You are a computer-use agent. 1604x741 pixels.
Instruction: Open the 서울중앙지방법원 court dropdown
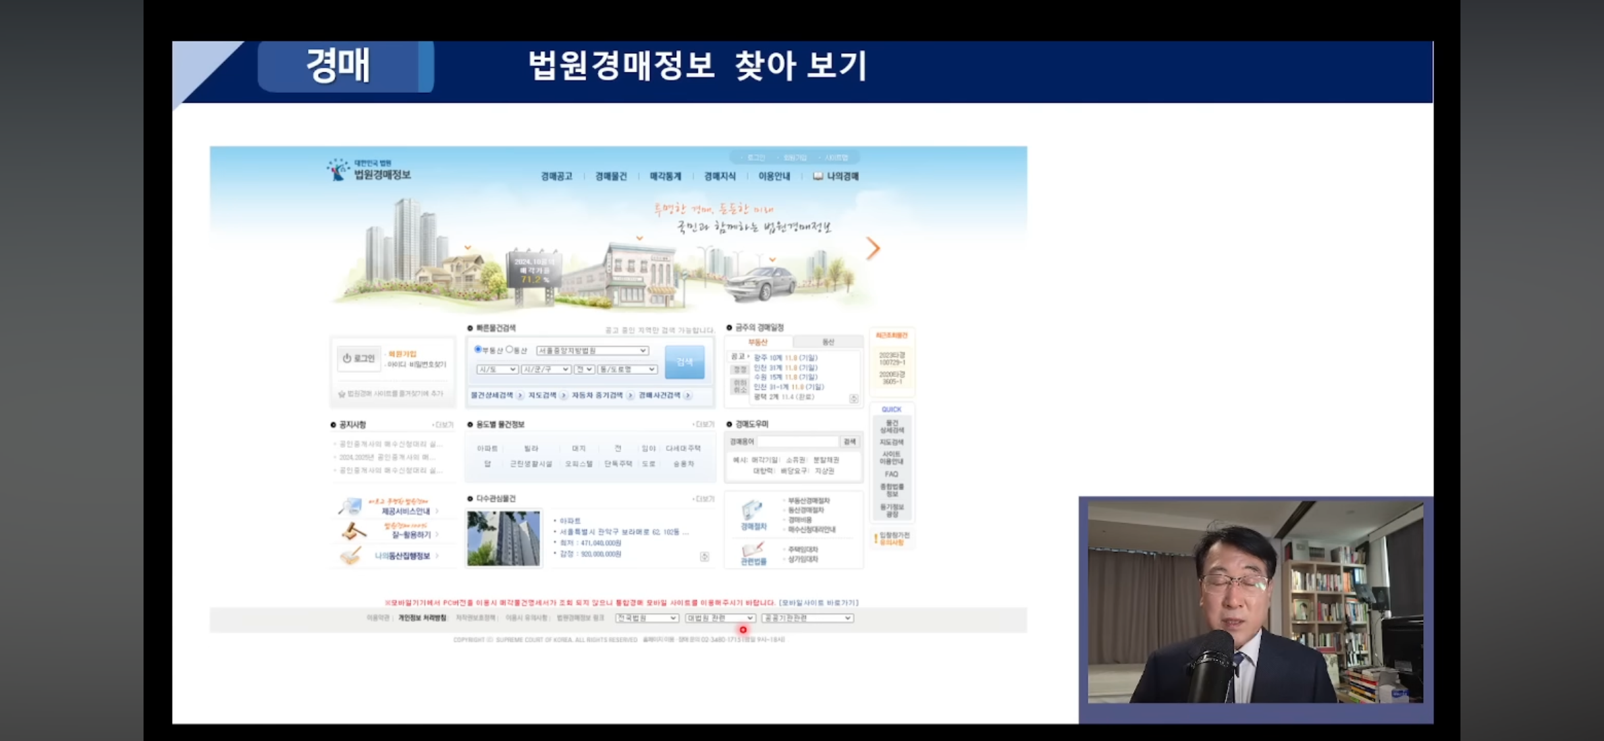592,350
